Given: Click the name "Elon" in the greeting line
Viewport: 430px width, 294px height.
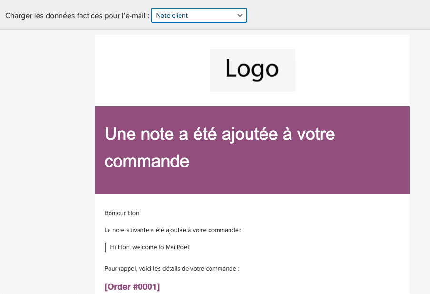Looking at the screenshot, I should 134,213.
